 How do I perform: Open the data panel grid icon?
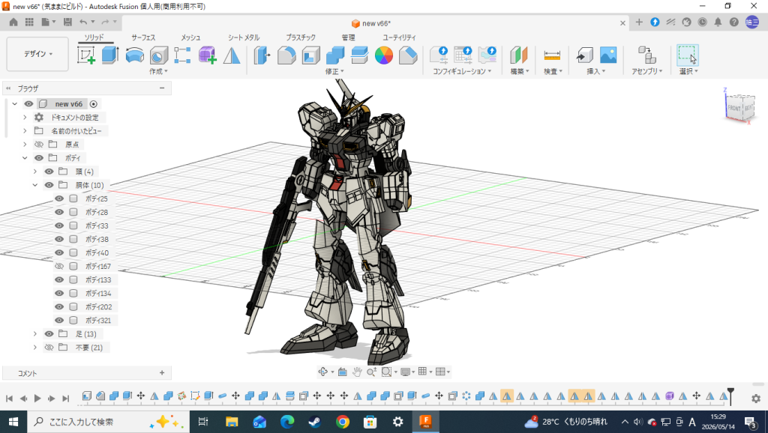pyautogui.click(x=29, y=22)
